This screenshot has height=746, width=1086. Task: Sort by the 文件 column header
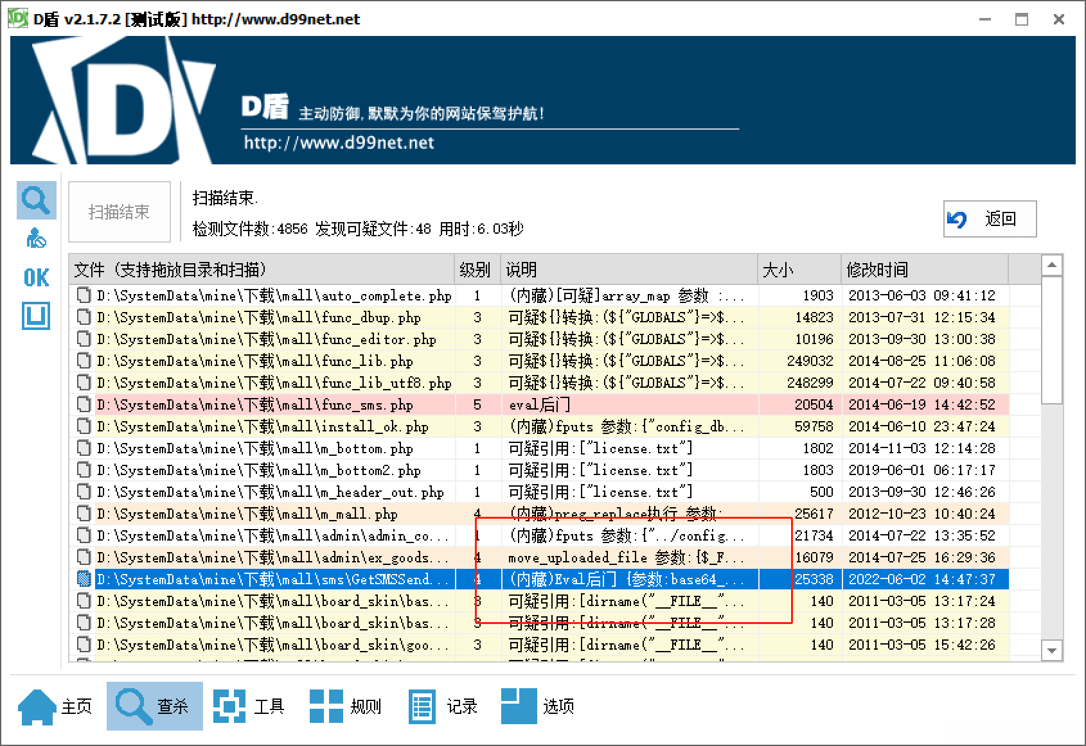click(x=262, y=270)
